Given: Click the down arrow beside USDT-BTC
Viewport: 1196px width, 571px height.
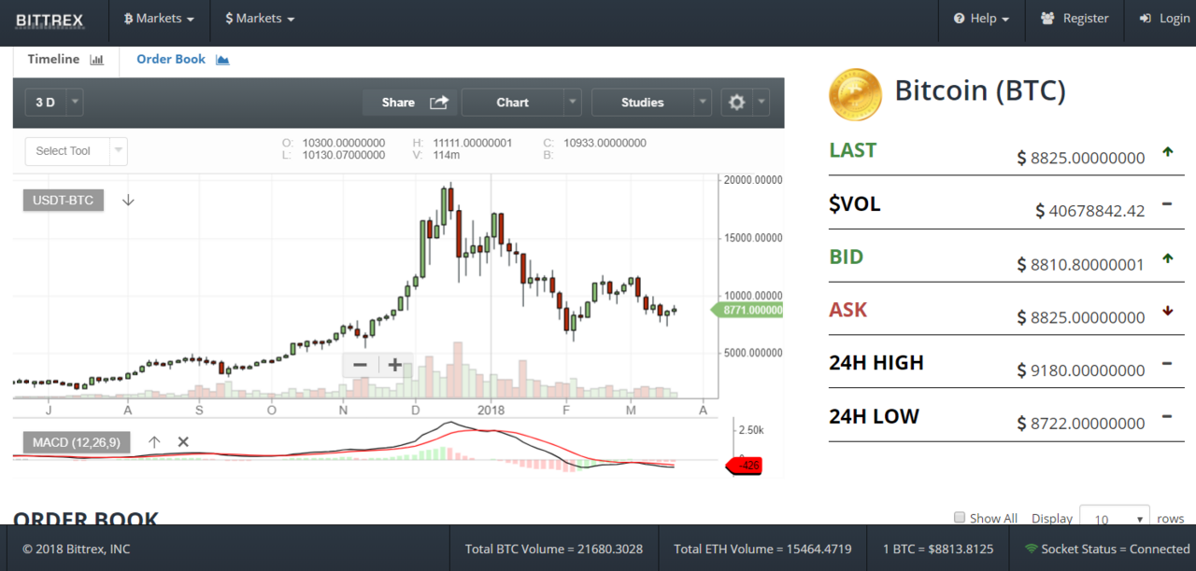Looking at the screenshot, I should point(128,200).
